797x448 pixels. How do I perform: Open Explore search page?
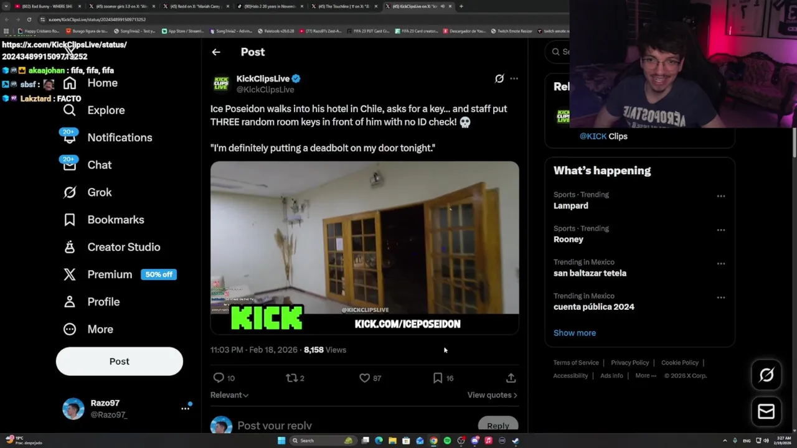94,110
